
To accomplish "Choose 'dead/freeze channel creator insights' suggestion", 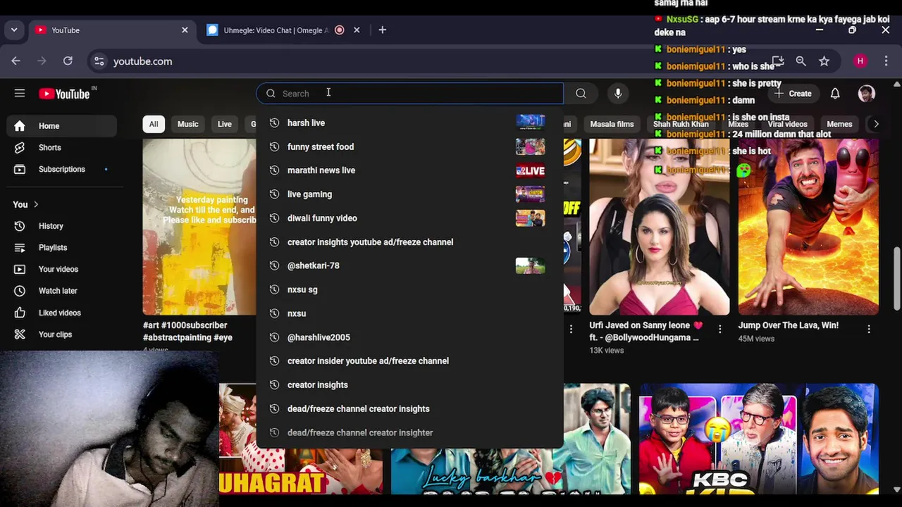I will pyautogui.click(x=409, y=408).
